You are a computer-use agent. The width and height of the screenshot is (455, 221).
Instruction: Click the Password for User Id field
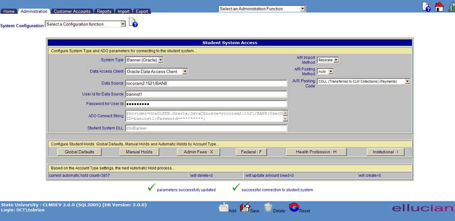[x=206, y=104]
